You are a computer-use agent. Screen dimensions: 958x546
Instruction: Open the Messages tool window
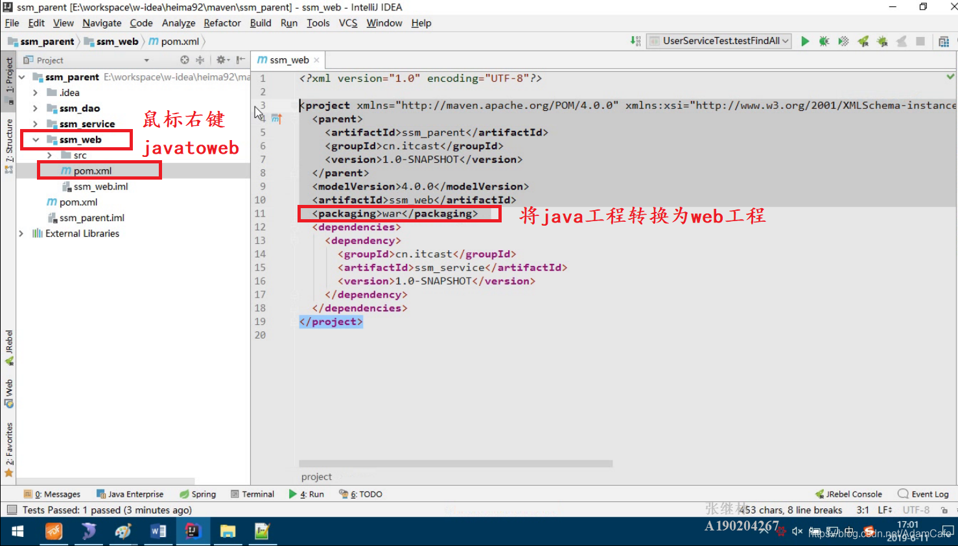(52, 494)
